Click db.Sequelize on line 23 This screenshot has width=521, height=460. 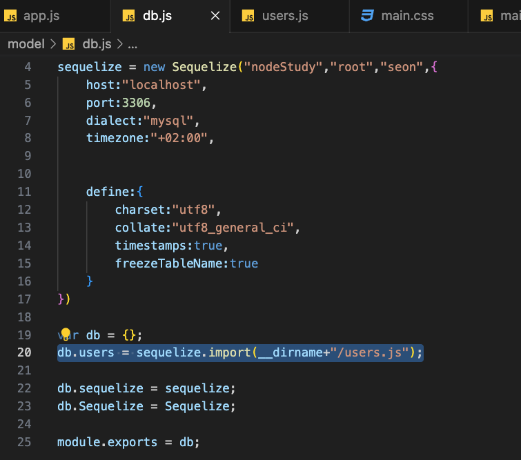tap(100, 406)
